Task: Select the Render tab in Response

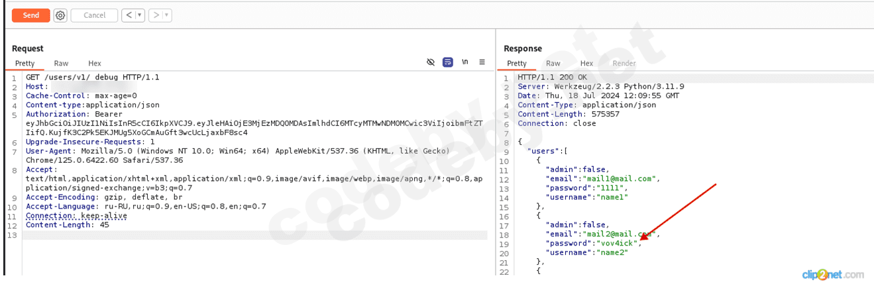Action: tap(624, 64)
